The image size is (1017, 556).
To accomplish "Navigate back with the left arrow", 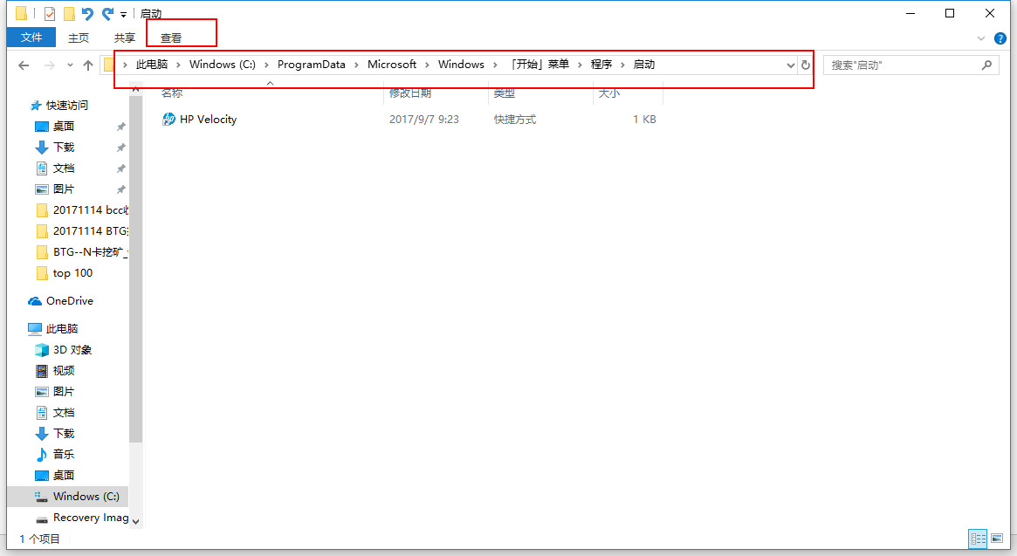I will coord(24,65).
